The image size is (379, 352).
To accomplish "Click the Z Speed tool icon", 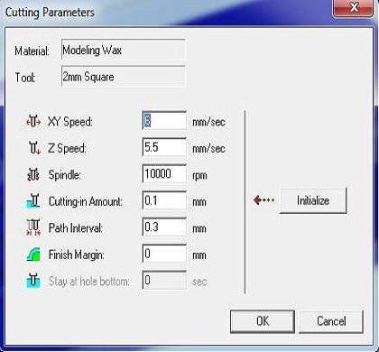I will point(34,148).
